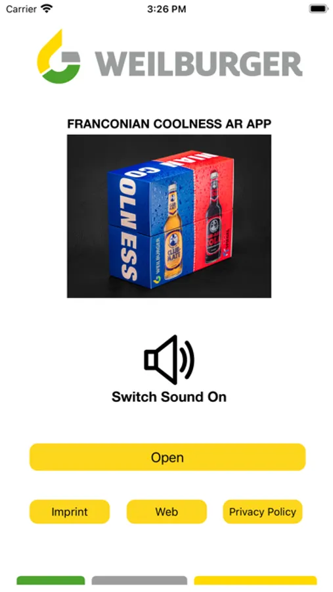
Task: Toggle the Switch Sound On label
Action: pyautogui.click(x=169, y=397)
